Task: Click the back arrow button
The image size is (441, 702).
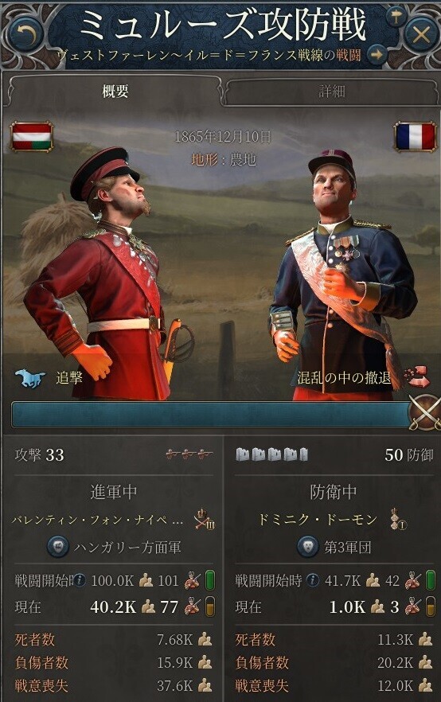Action: (x=25, y=33)
